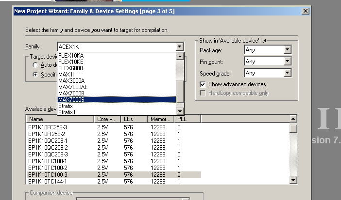This screenshot has height=200, width=341.
Task: Click device list scroll down arrow
Action: click(293, 180)
